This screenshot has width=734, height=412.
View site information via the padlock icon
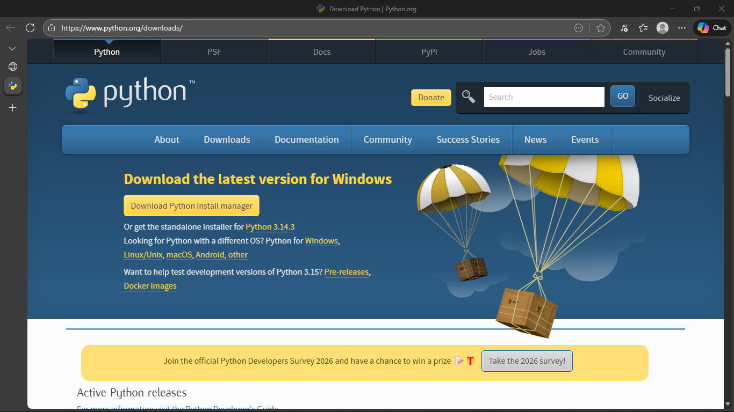(x=52, y=28)
